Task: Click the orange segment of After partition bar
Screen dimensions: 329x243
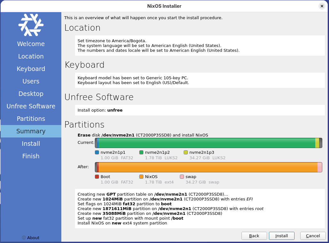Action: tap(208, 167)
